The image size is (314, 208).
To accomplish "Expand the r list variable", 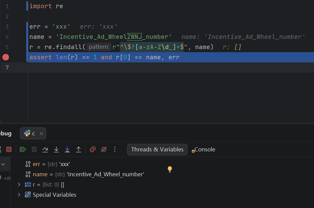I will tap(19, 184).
